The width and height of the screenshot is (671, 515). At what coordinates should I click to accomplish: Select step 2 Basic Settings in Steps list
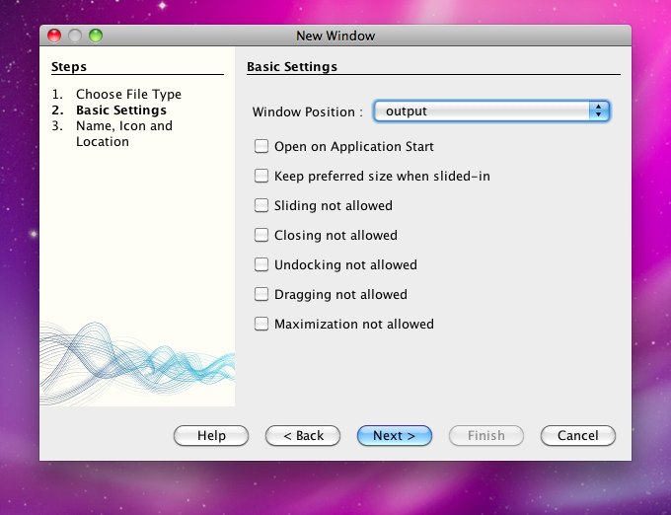[121, 110]
